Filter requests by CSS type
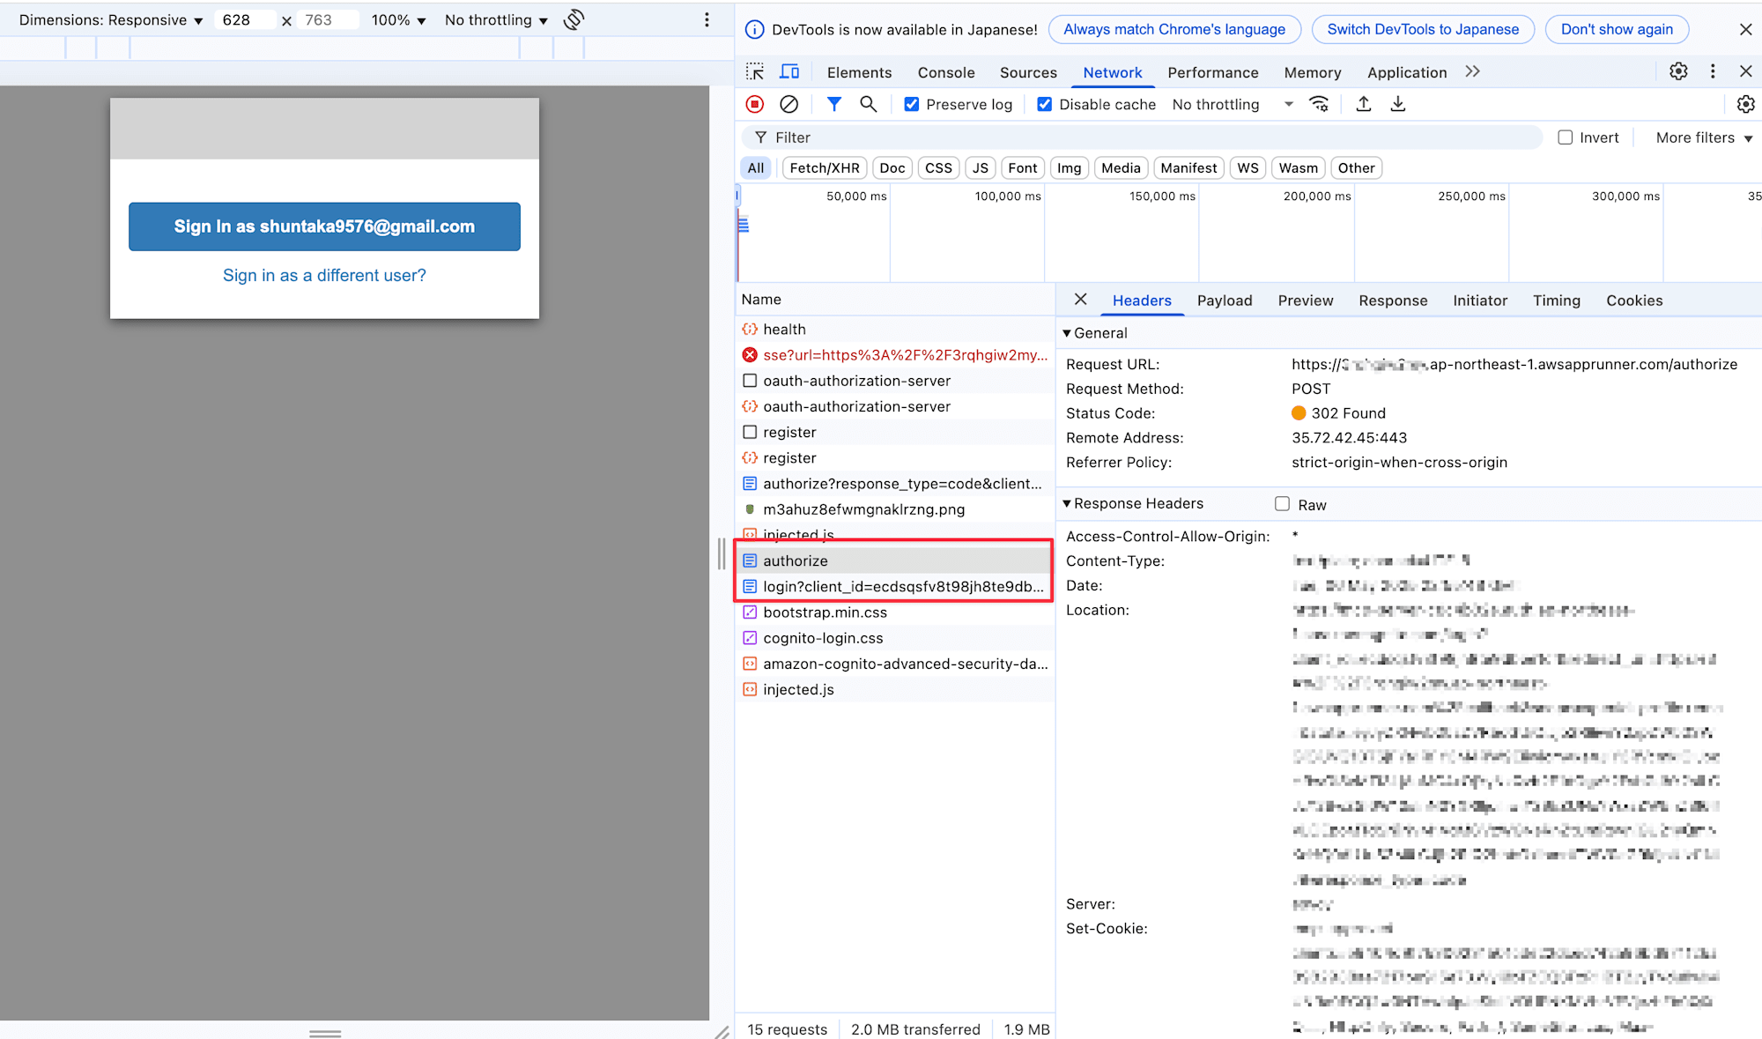 tap(938, 167)
